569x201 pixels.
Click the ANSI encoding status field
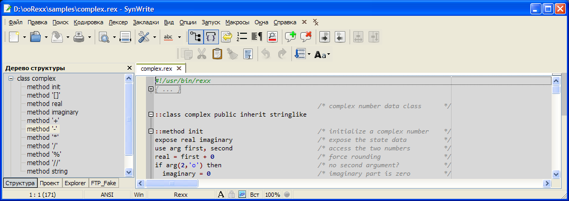107,195
